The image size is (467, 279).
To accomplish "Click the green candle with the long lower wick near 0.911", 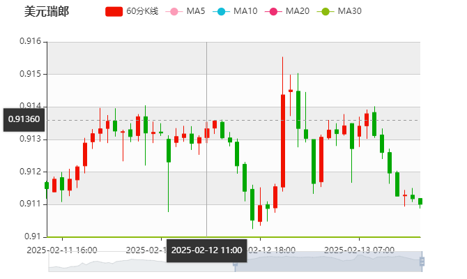I will (x=169, y=150).
